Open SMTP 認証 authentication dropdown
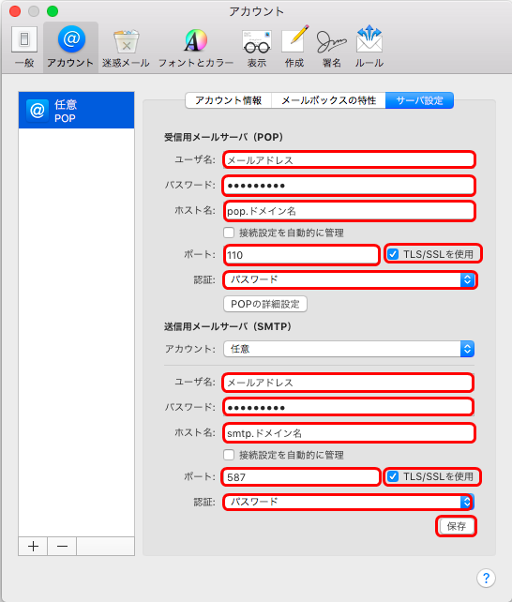Image resolution: width=512 pixels, height=602 pixels. point(349,502)
